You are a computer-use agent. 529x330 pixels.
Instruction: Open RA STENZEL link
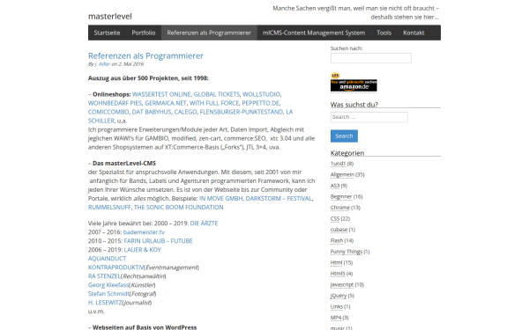tap(104, 275)
